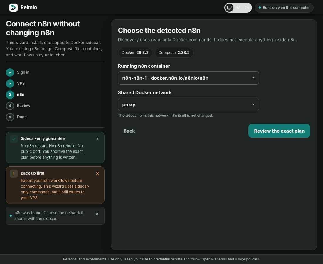Click the Review step label
Screen dimensions: 323x264
(x=23, y=106)
